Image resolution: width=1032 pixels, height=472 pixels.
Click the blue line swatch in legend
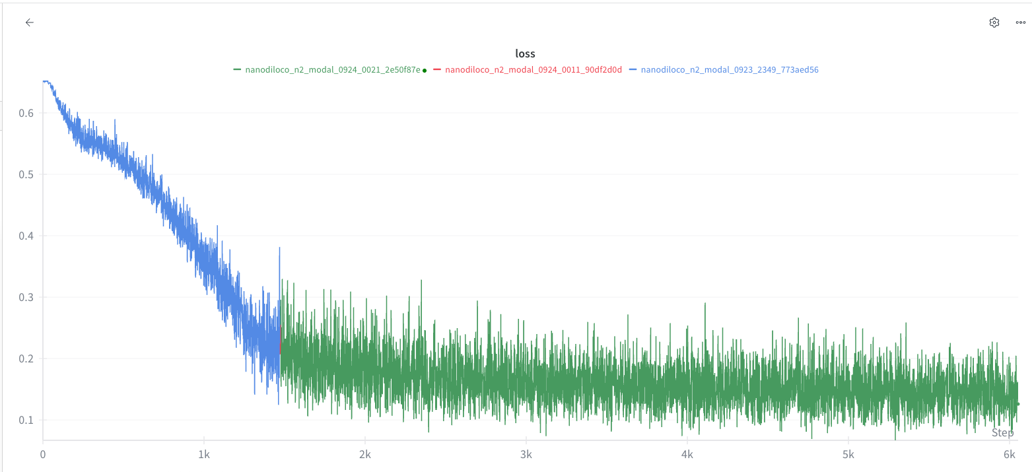(x=633, y=69)
